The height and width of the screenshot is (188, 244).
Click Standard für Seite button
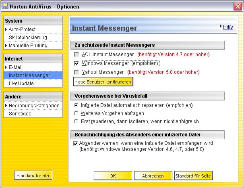tap(193, 175)
